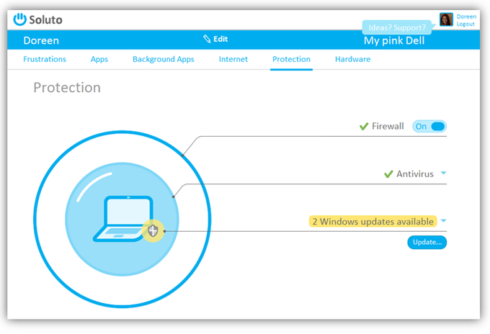Open the Hardware tab
This screenshot has width=490, height=334.
tap(353, 59)
